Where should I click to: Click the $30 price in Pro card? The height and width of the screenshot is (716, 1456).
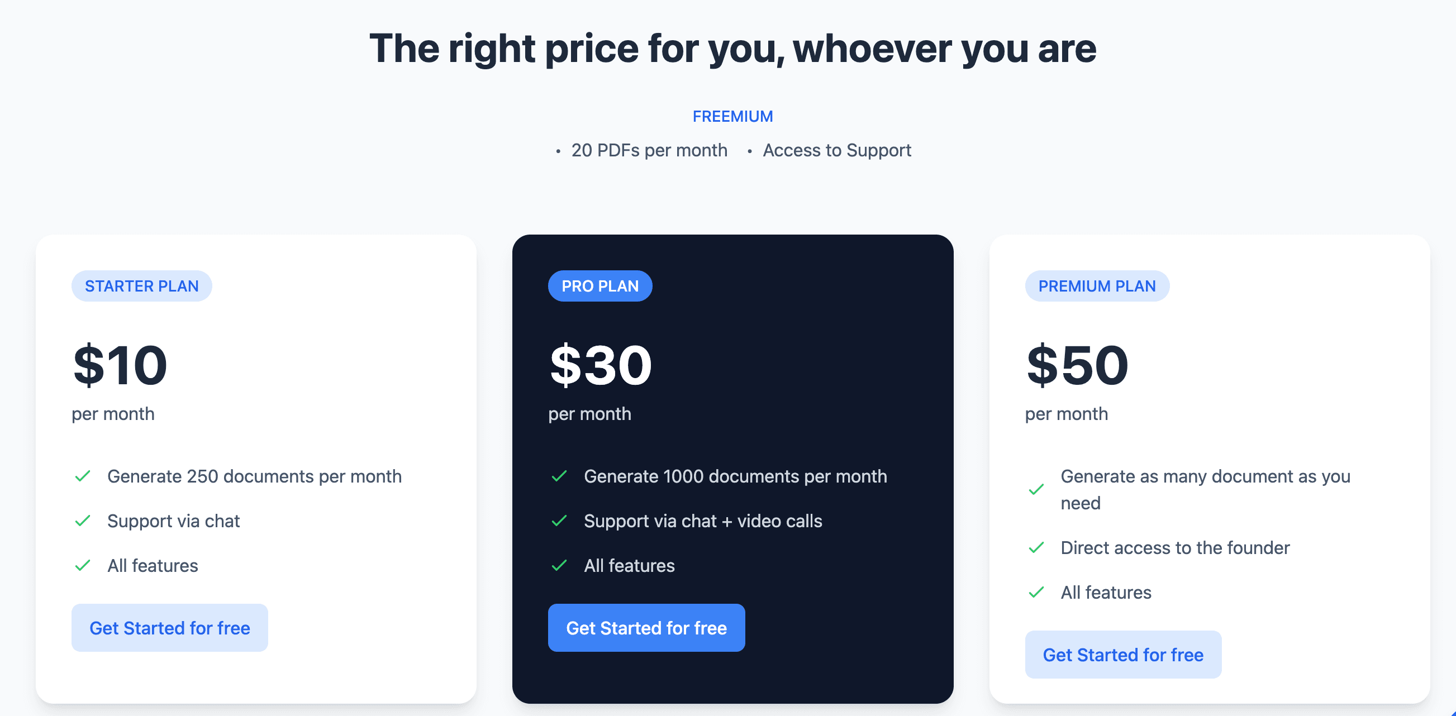600,365
